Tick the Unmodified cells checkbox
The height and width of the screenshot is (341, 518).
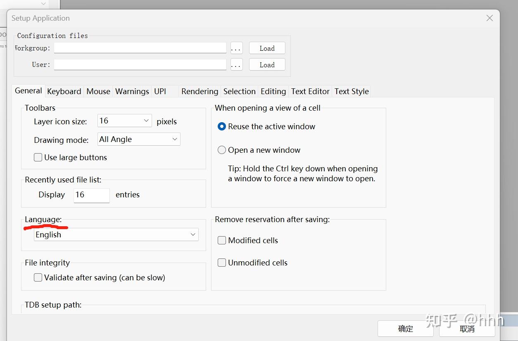(222, 263)
